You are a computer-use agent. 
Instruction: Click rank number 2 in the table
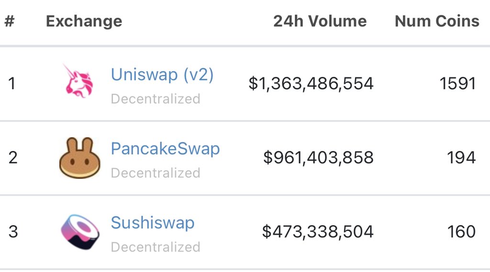[13, 157]
